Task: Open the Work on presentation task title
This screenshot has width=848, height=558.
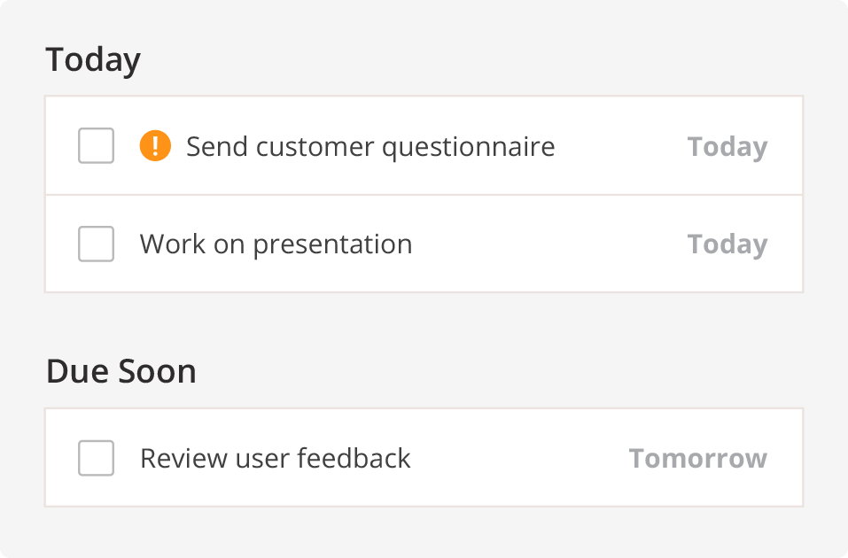Action: coord(276,244)
